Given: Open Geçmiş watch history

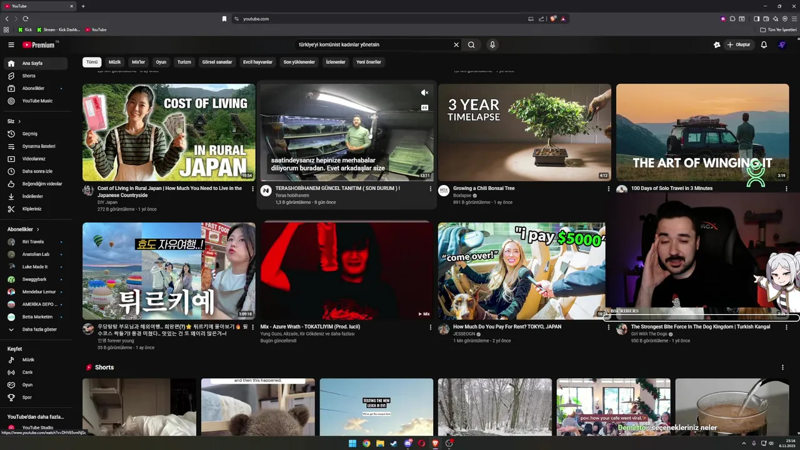Looking at the screenshot, I should 35,134.
